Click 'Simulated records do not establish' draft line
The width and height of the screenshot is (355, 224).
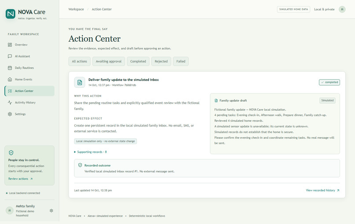pyautogui.click(x=254, y=132)
